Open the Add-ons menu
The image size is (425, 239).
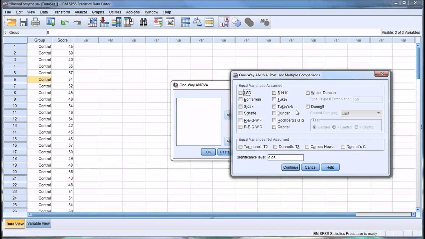pos(133,12)
